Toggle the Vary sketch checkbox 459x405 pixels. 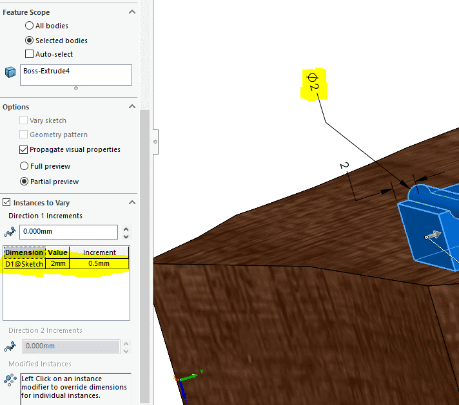(23, 120)
